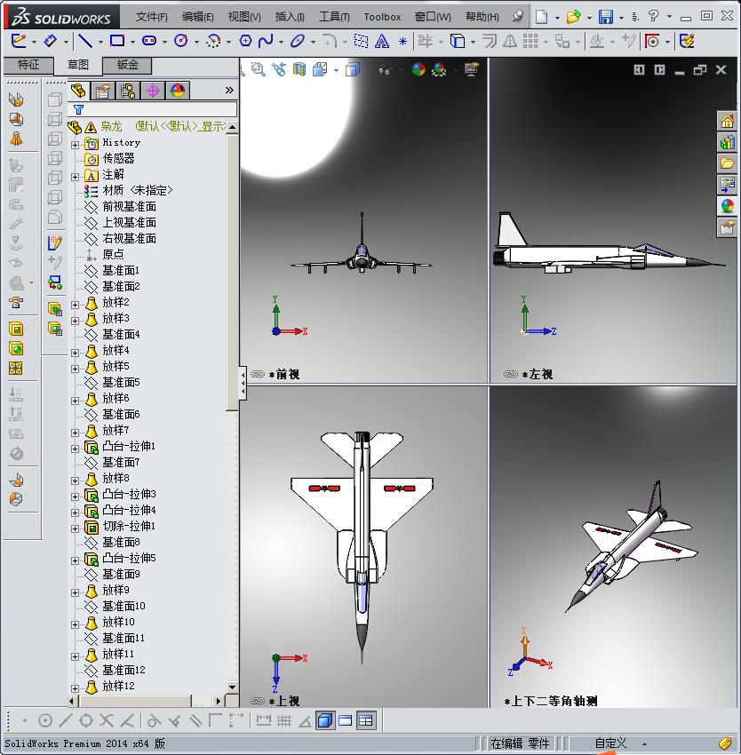Open the 工具(T) menu
The image size is (741, 755).
click(334, 17)
